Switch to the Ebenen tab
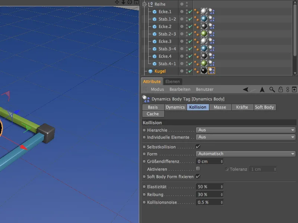The image size is (298, 223). [x=172, y=81]
